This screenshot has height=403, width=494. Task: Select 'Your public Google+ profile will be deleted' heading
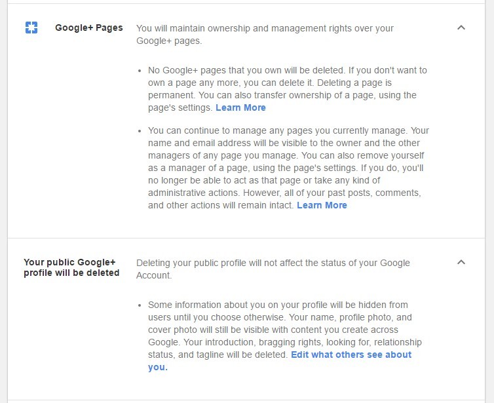pyautogui.click(x=71, y=267)
